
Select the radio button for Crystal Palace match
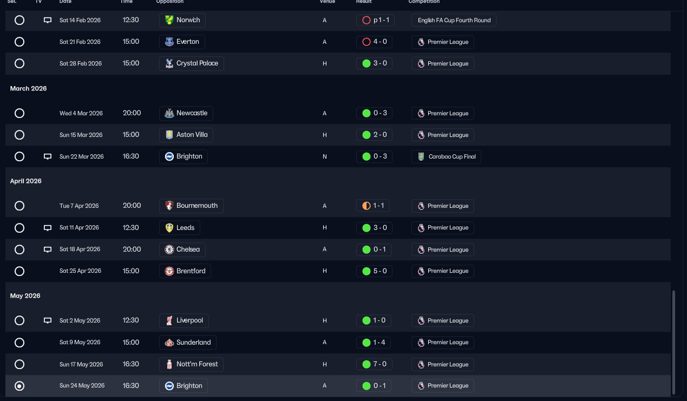tap(19, 63)
